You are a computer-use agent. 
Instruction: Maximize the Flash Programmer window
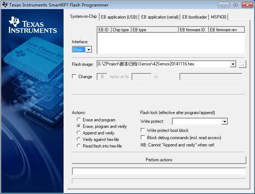235,5
